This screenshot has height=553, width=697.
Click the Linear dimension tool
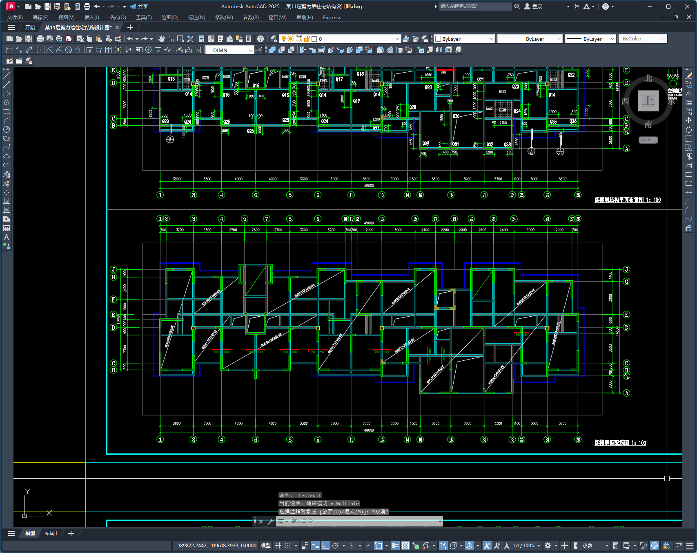[9, 50]
